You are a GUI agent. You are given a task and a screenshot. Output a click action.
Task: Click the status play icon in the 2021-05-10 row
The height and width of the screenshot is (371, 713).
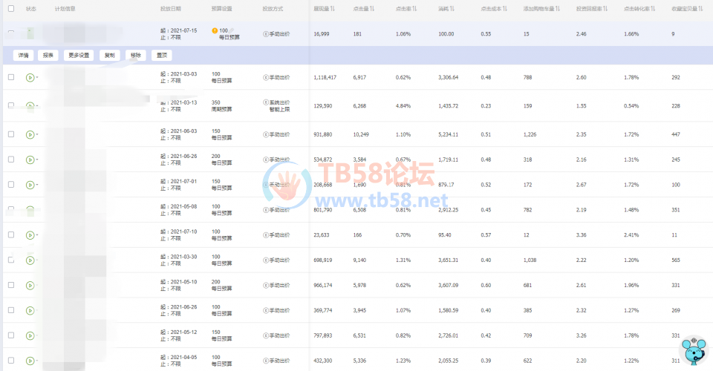click(x=30, y=286)
